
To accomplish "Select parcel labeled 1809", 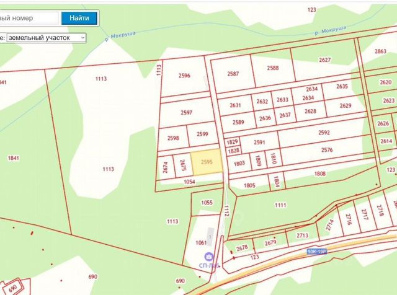I will 258,161.
